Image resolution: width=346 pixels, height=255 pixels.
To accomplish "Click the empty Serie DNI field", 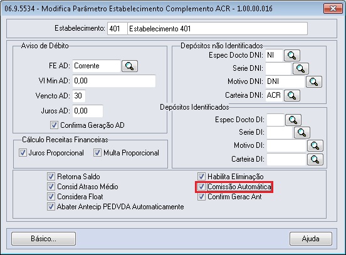I will point(278,68).
